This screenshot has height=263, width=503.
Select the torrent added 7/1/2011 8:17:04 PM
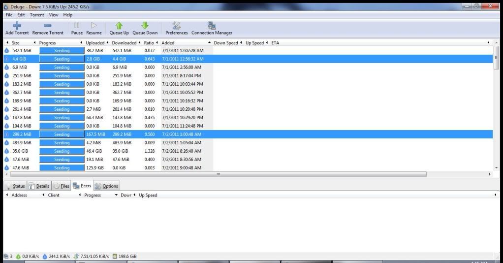tap(248, 76)
